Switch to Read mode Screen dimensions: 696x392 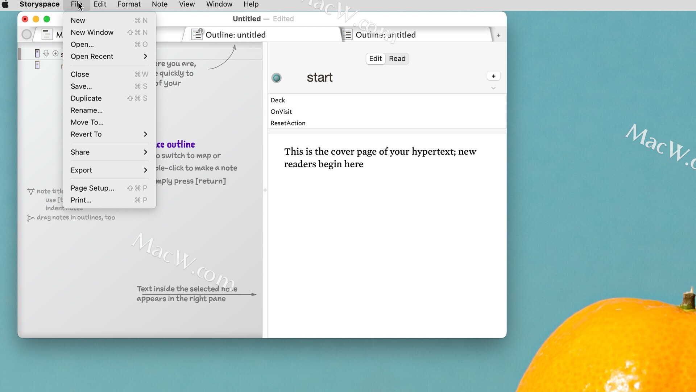click(x=397, y=58)
